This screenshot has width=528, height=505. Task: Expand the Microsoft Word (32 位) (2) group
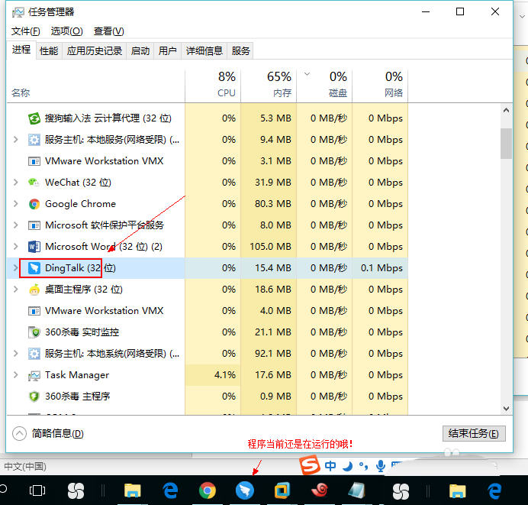(15, 247)
